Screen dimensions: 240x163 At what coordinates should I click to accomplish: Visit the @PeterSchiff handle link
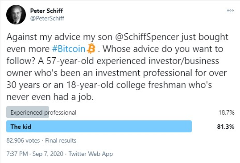point(47,18)
